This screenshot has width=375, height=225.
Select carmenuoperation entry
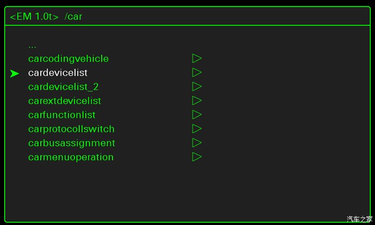click(71, 157)
